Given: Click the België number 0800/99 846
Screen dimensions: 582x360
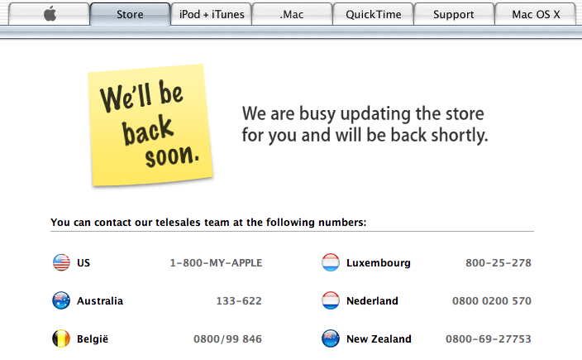Looking at the screenshot, I should (x=227, y=338).
